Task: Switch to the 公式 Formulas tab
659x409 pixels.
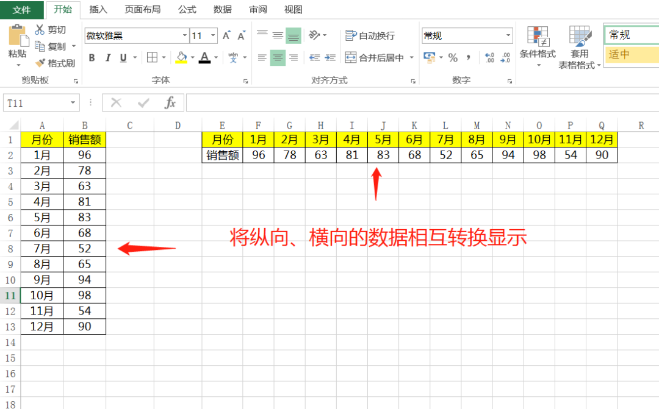Action: [x=187, y=10]
